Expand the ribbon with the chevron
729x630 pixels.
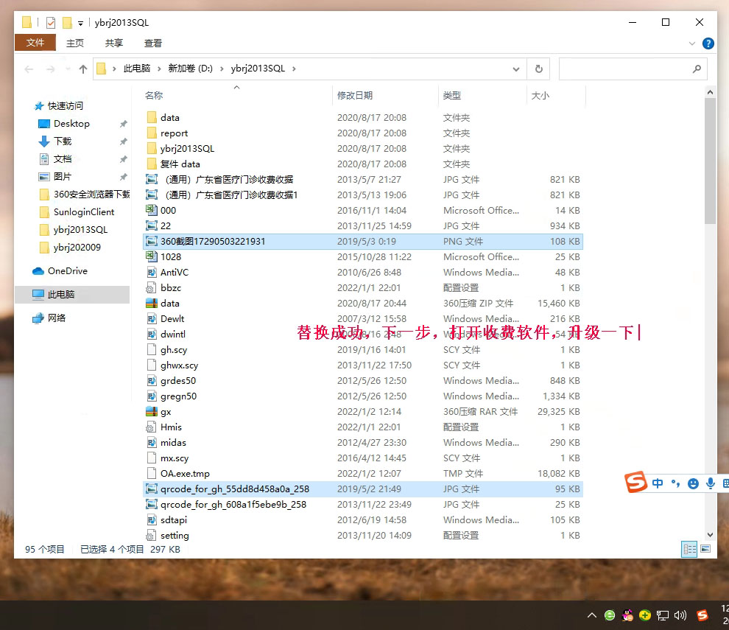point(693,43)
